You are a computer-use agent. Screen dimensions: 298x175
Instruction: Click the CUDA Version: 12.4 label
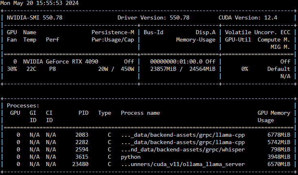[x=248, y=17]
